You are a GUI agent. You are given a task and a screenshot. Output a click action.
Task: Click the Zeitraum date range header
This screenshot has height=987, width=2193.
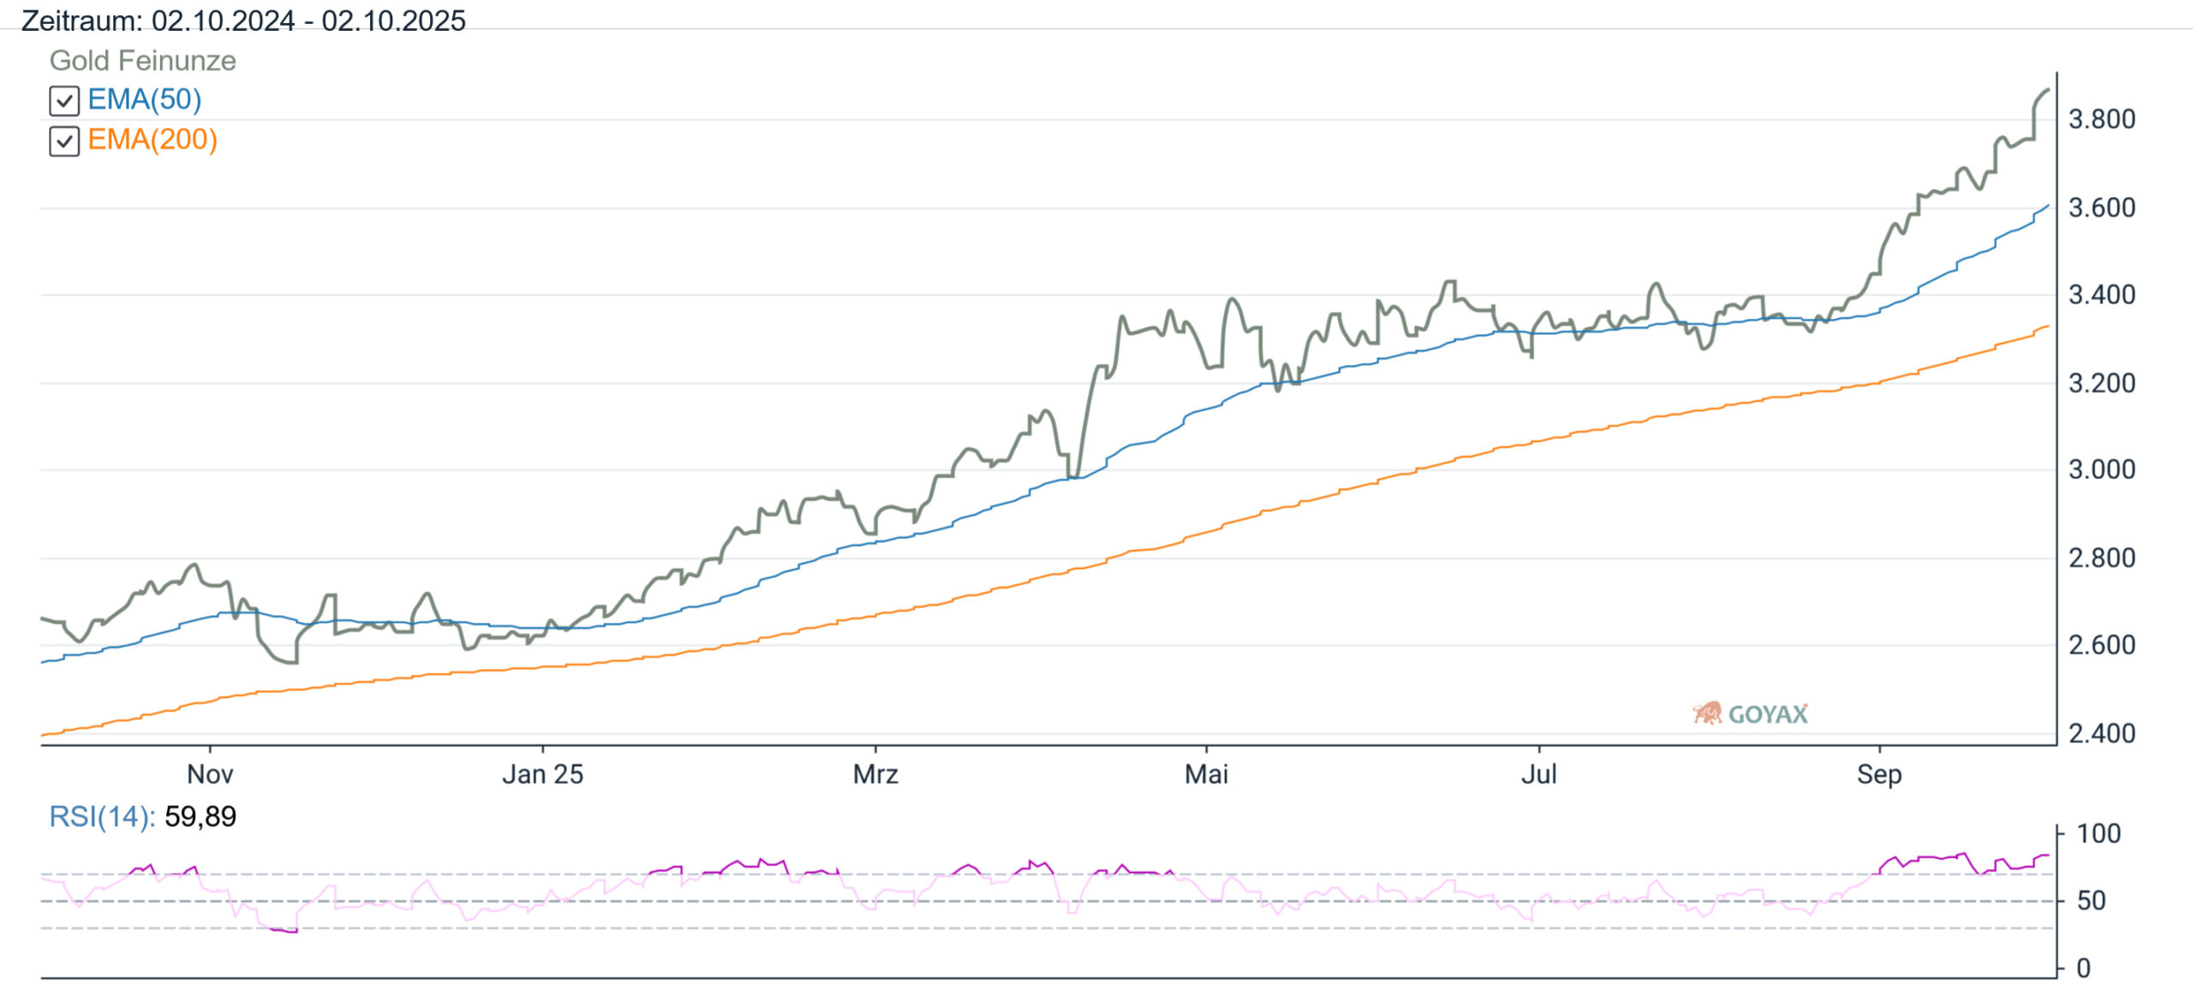click(243, 20)
